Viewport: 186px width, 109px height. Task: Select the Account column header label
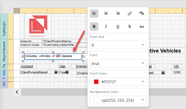[27, 66]
